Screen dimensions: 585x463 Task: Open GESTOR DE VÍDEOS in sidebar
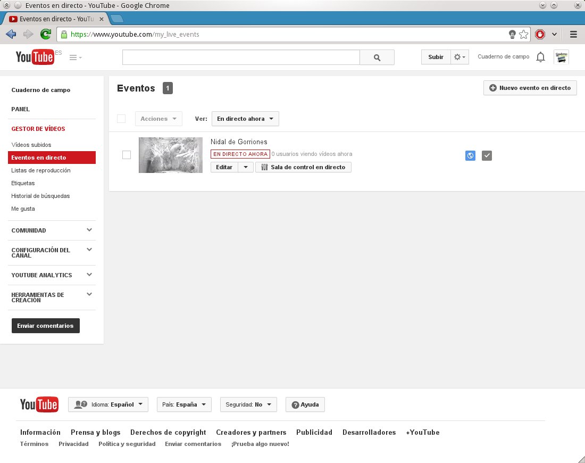[38, 129]
